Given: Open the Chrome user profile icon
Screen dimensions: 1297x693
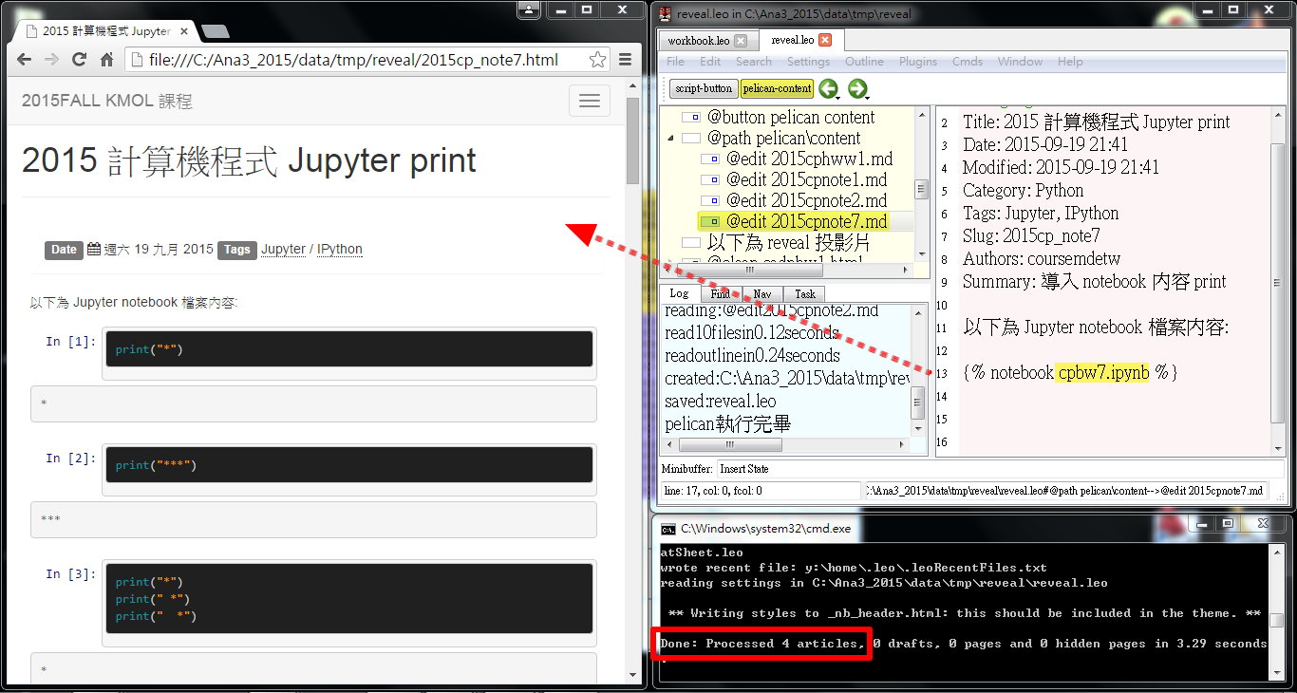Looking at the screenshot, I should coord(530,9).
